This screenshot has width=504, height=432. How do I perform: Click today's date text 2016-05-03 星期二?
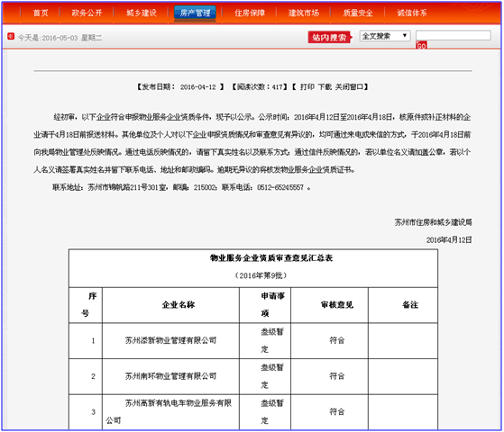72,38
